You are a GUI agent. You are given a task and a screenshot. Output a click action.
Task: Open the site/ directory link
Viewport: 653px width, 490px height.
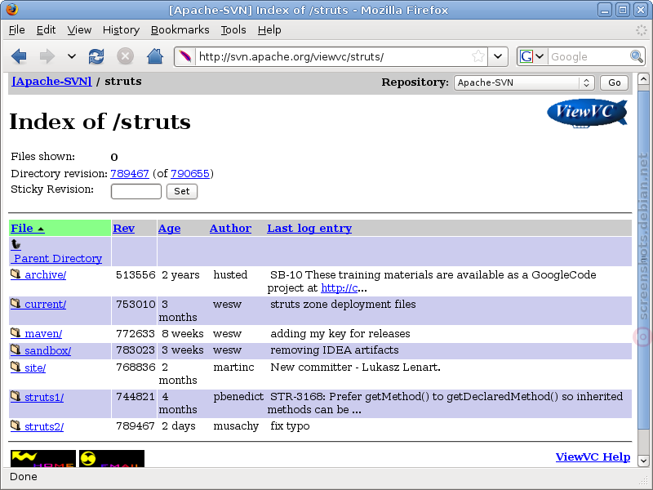point(35,368)
